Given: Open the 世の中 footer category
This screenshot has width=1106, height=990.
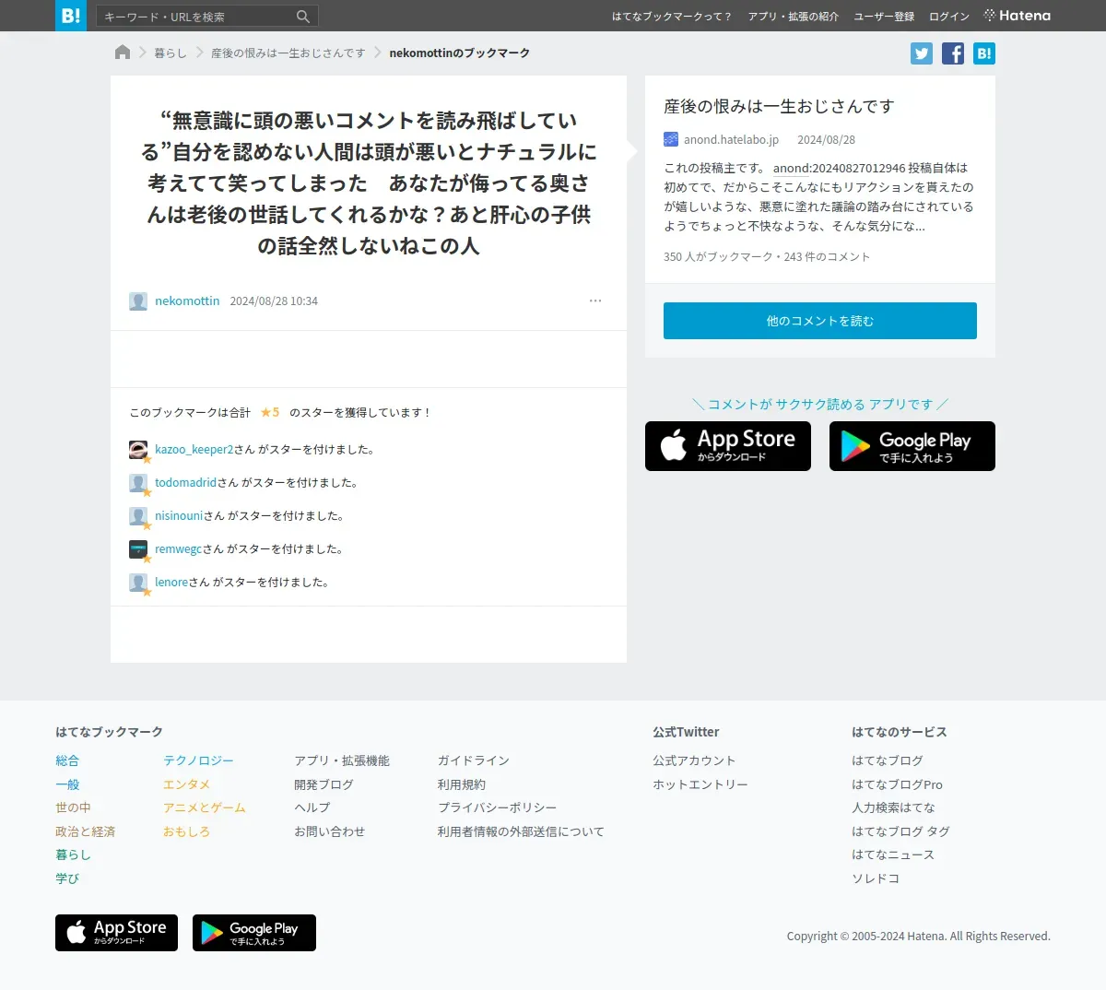Looking at the screenshot, I should (73, 808).
